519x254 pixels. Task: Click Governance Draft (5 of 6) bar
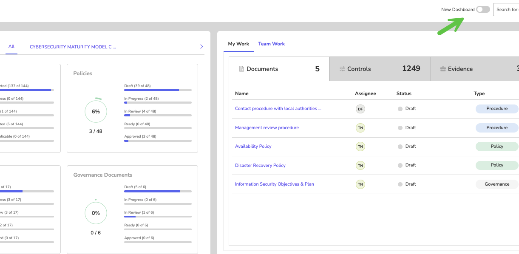point(158,191)
